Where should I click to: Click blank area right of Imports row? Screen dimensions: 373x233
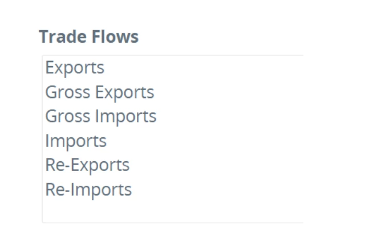click(x=205, y=141)
